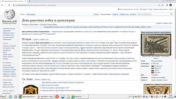Click the Kyrgyzstan flag icon in infobox

152,73
